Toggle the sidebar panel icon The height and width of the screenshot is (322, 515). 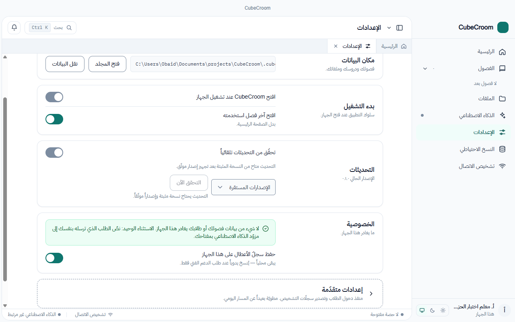[400, 28]
